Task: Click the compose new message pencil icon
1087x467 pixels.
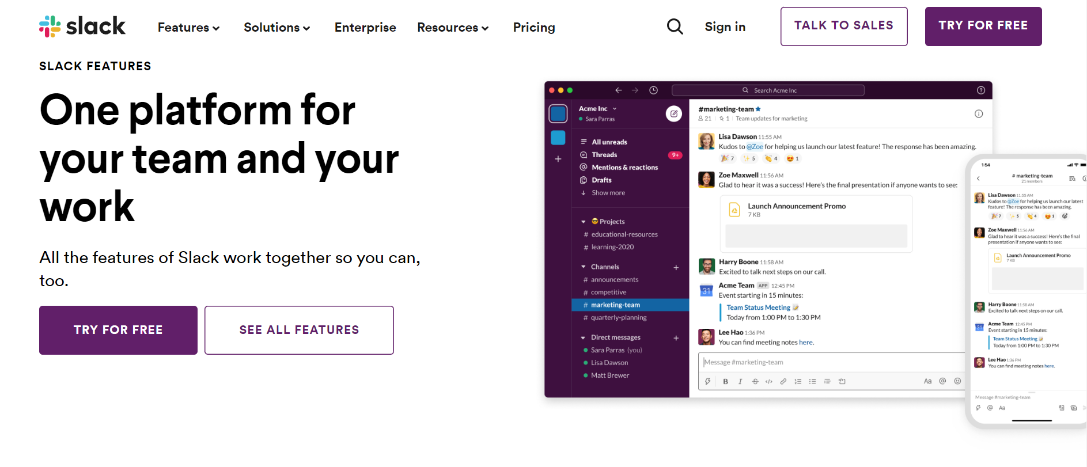Action: (x=674, y=113)
